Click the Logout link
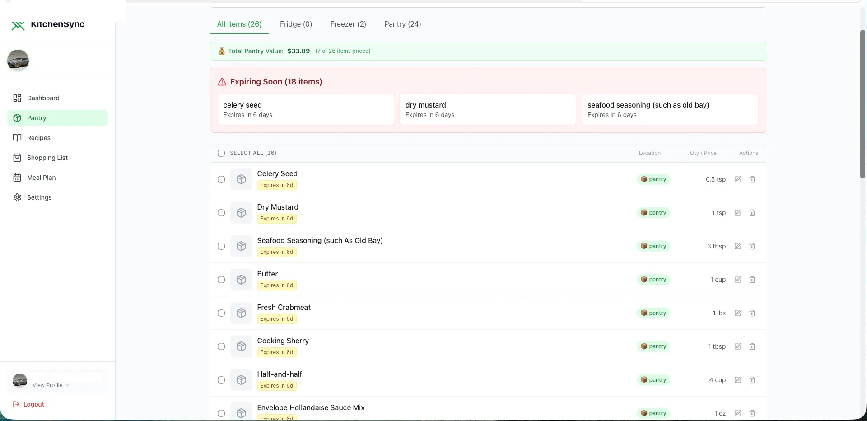This screenshot has width=867, height=421. point(28,404)
